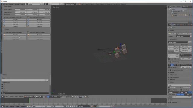Play the animation in reverse
The width and height of the screenshot is (193, 108).
pos(71,106)
